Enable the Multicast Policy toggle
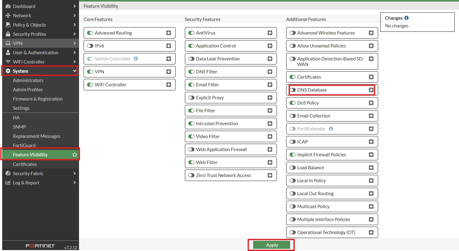 click(293, 206)
